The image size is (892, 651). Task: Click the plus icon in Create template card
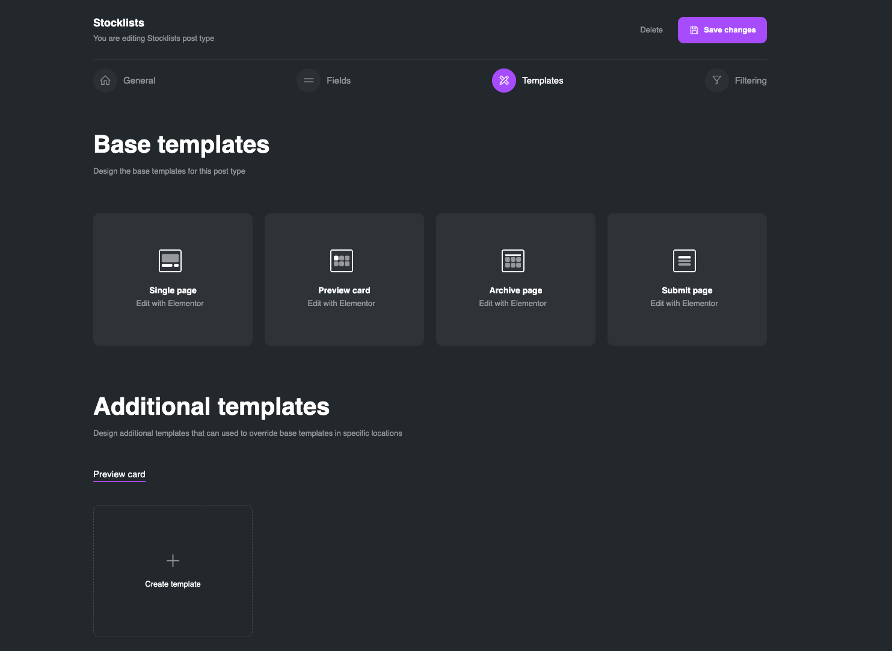coord(173,560)
